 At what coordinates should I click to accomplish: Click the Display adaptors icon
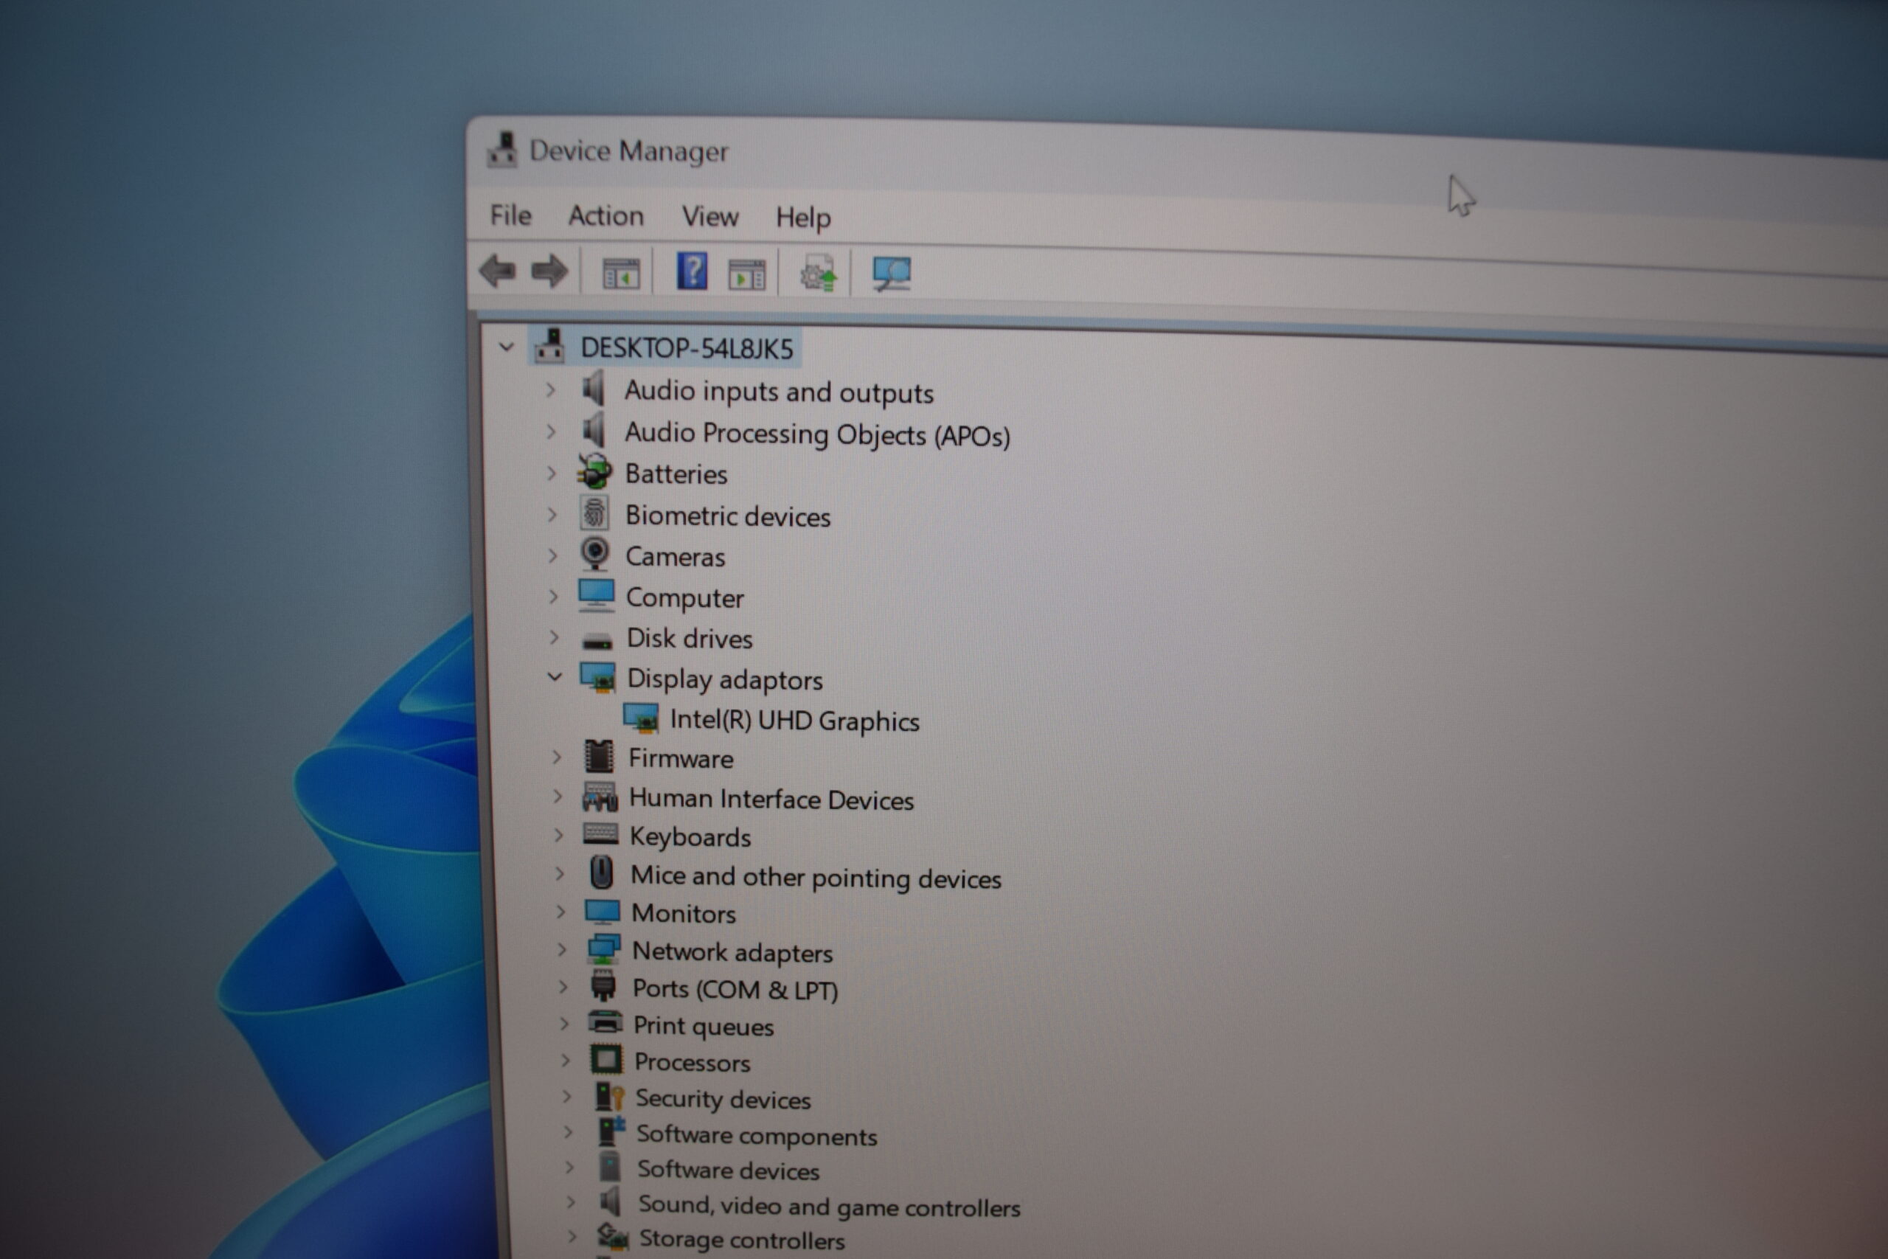click(x=598, y=678)
